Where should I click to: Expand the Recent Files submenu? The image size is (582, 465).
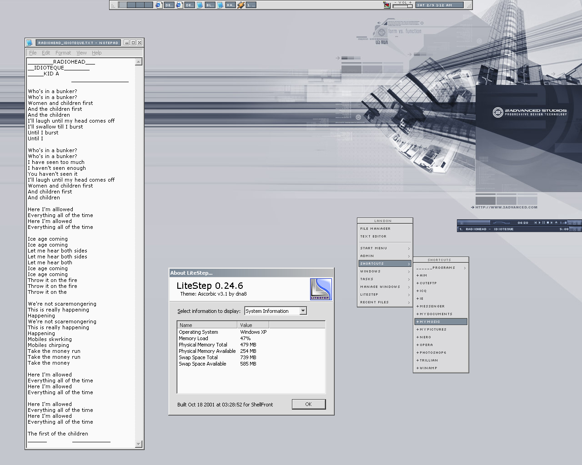tap(385, 302)
